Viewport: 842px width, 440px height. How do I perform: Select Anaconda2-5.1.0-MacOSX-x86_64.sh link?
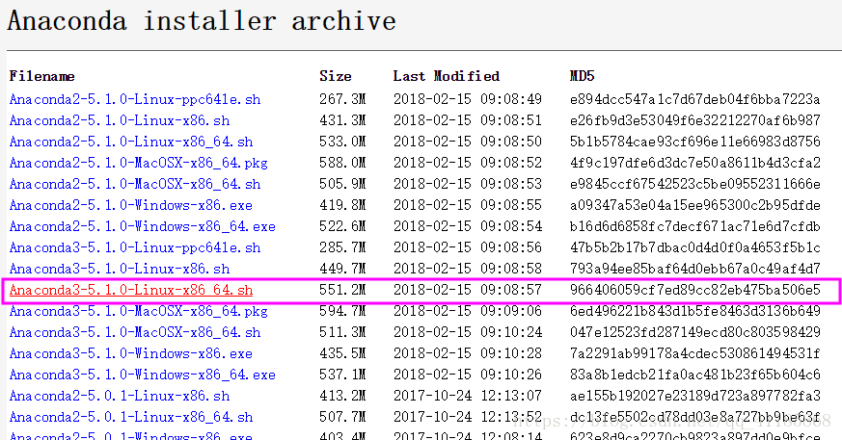coord(135,184)
